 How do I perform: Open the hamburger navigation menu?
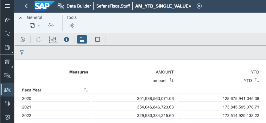tap(7, 6)
